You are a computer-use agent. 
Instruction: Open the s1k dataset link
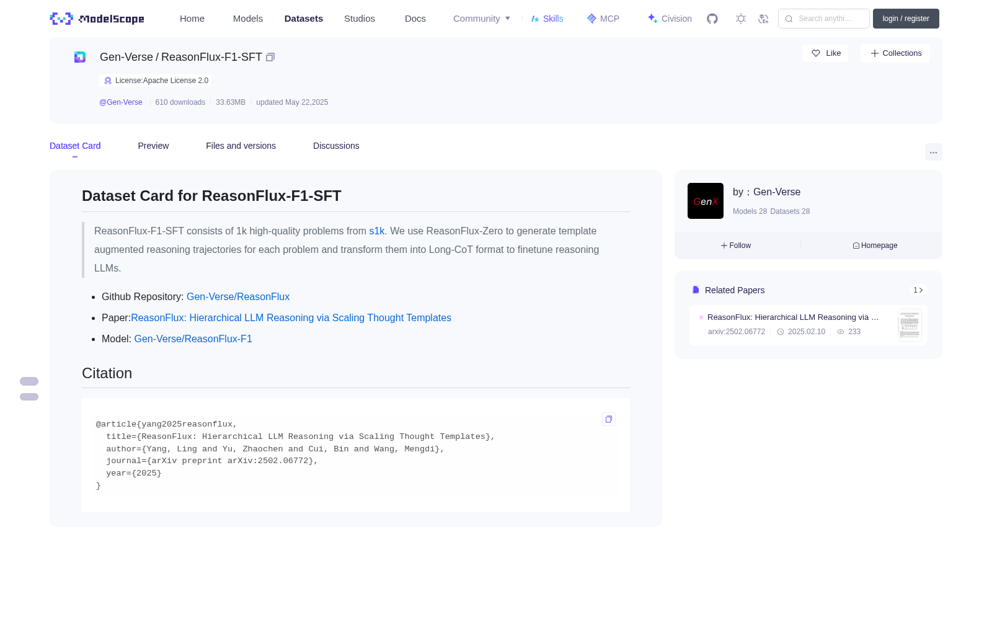[x=376, y=231]
